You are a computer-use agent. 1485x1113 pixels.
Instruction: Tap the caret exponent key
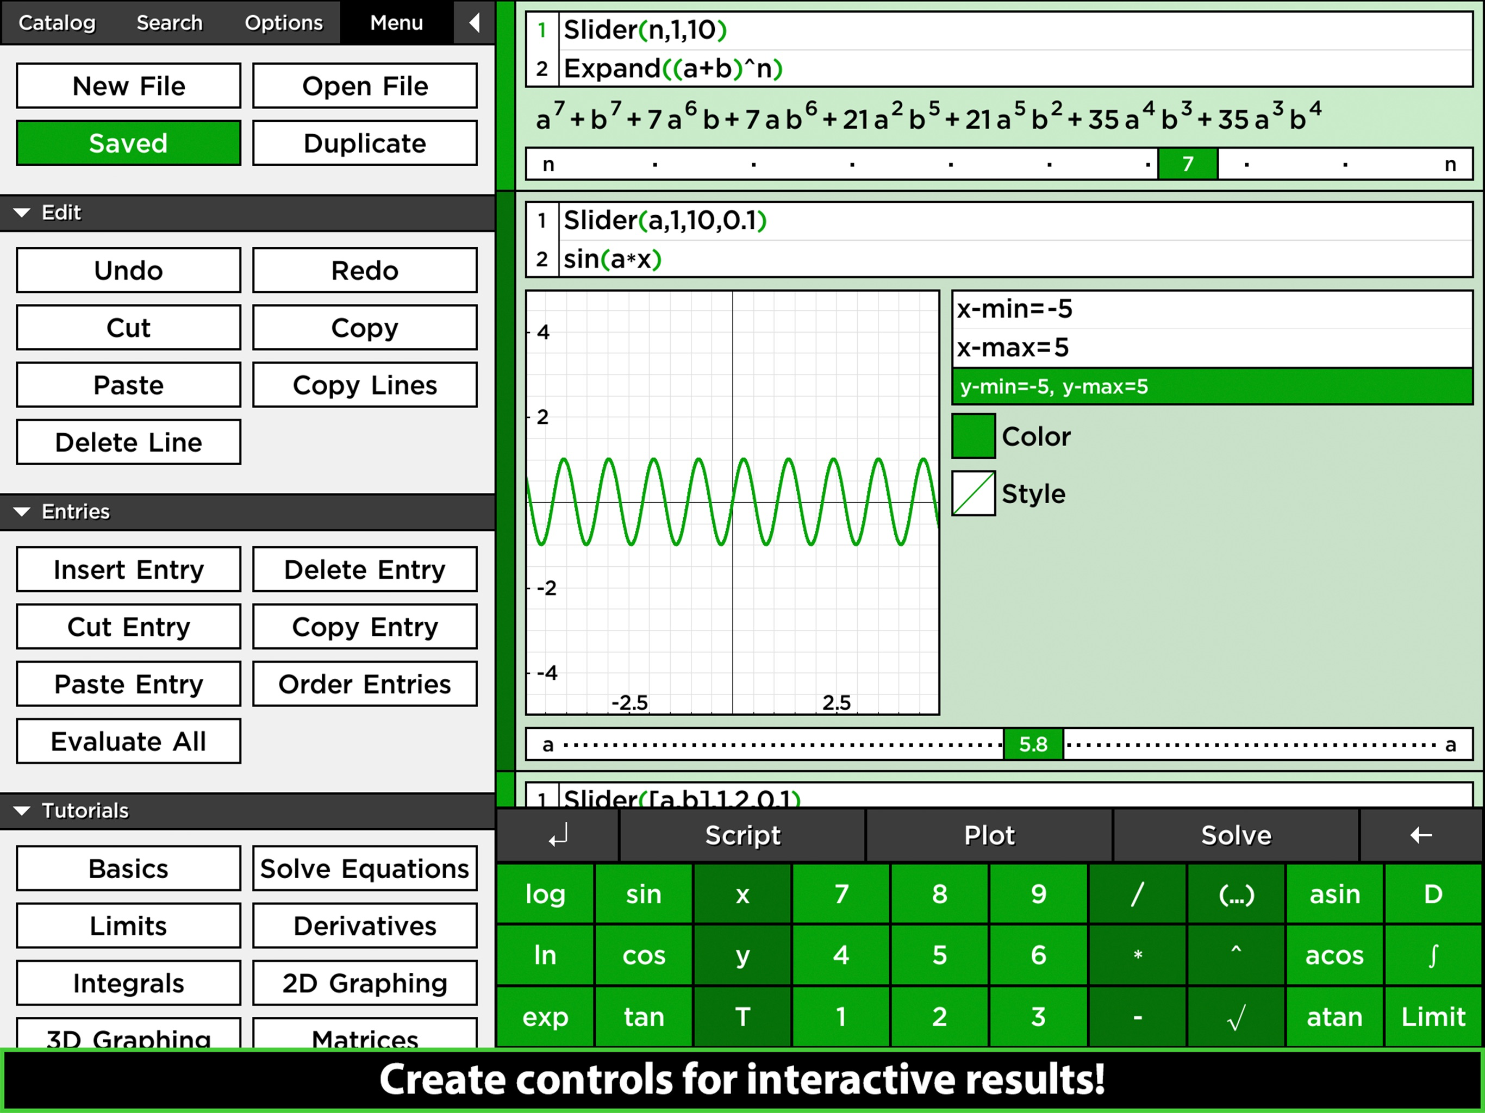(1236, 954)
